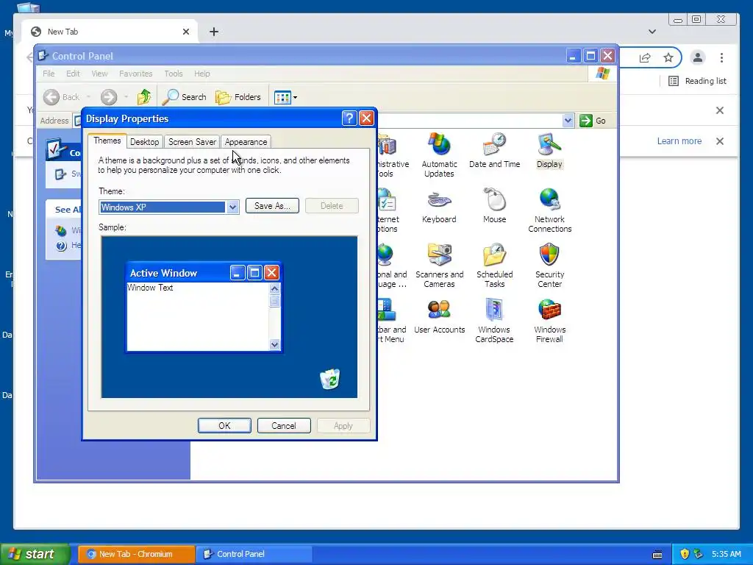Screen dimensions: 753x565
Task: Open Scanners and Cameras icon
Action: [x=439, y=266]
